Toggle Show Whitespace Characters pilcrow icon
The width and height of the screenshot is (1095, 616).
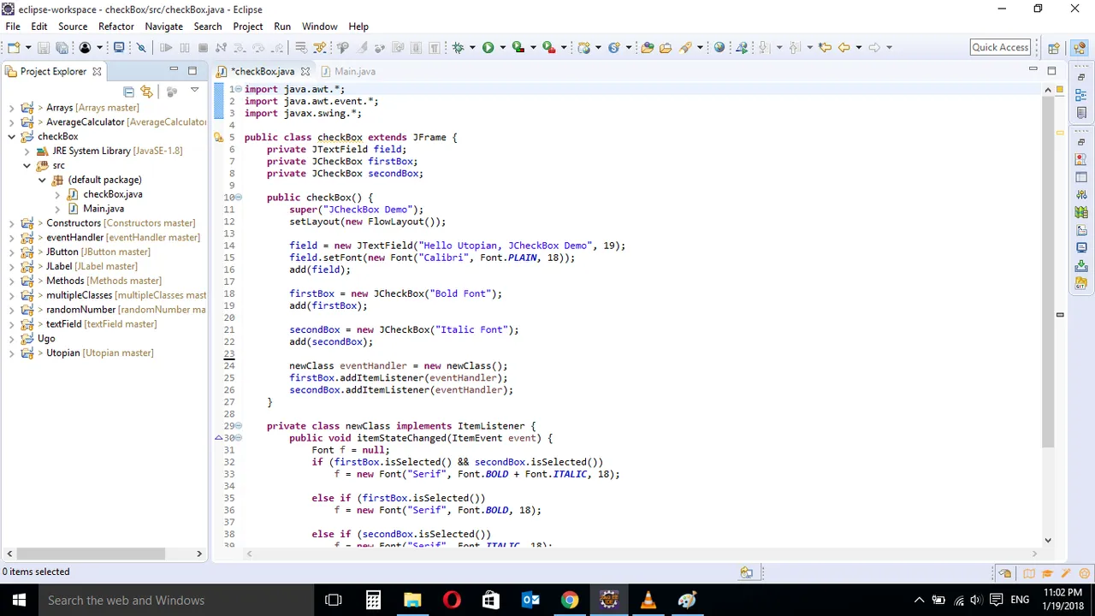(435, 48)
